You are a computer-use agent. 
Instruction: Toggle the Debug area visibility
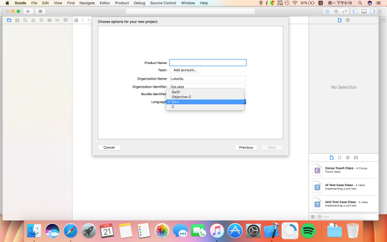[x=364, y=11]
